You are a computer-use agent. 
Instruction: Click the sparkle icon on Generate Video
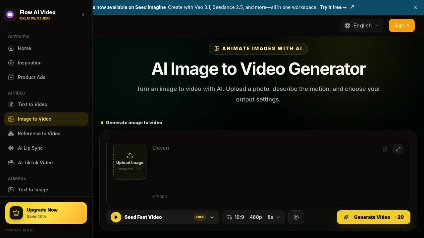click(346, 217)
